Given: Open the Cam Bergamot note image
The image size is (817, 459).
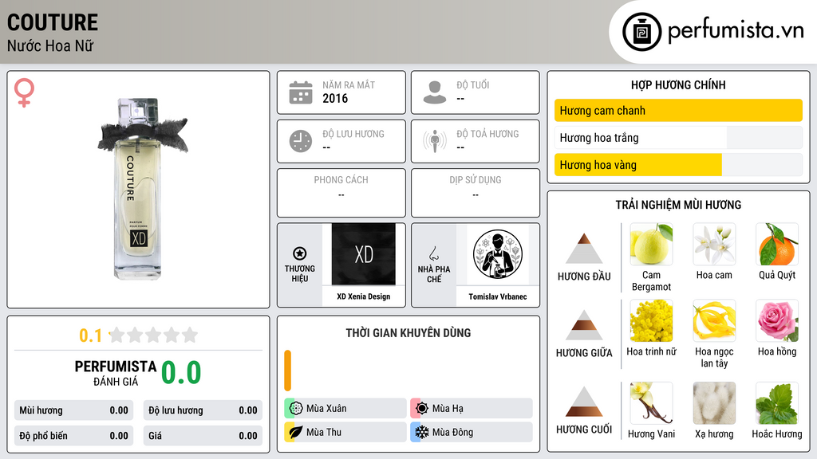Looking at the screenshot, I should [x=651, y=244].
